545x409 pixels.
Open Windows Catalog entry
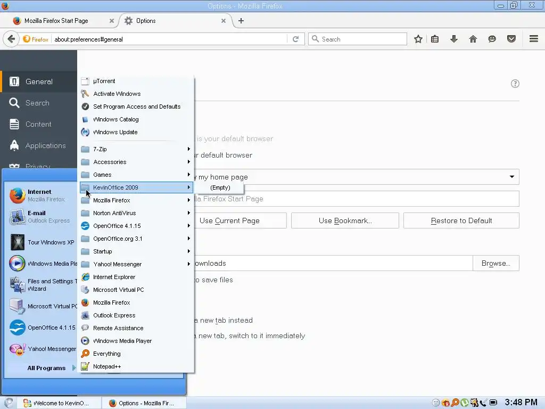click(x=136, y=119)
